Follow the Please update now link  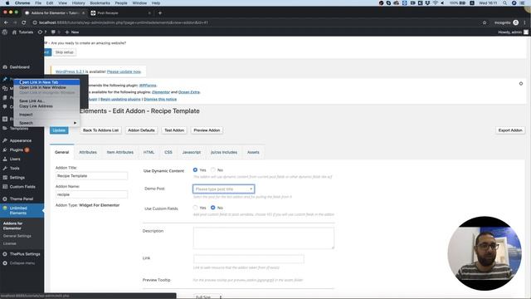pos(124,71)
